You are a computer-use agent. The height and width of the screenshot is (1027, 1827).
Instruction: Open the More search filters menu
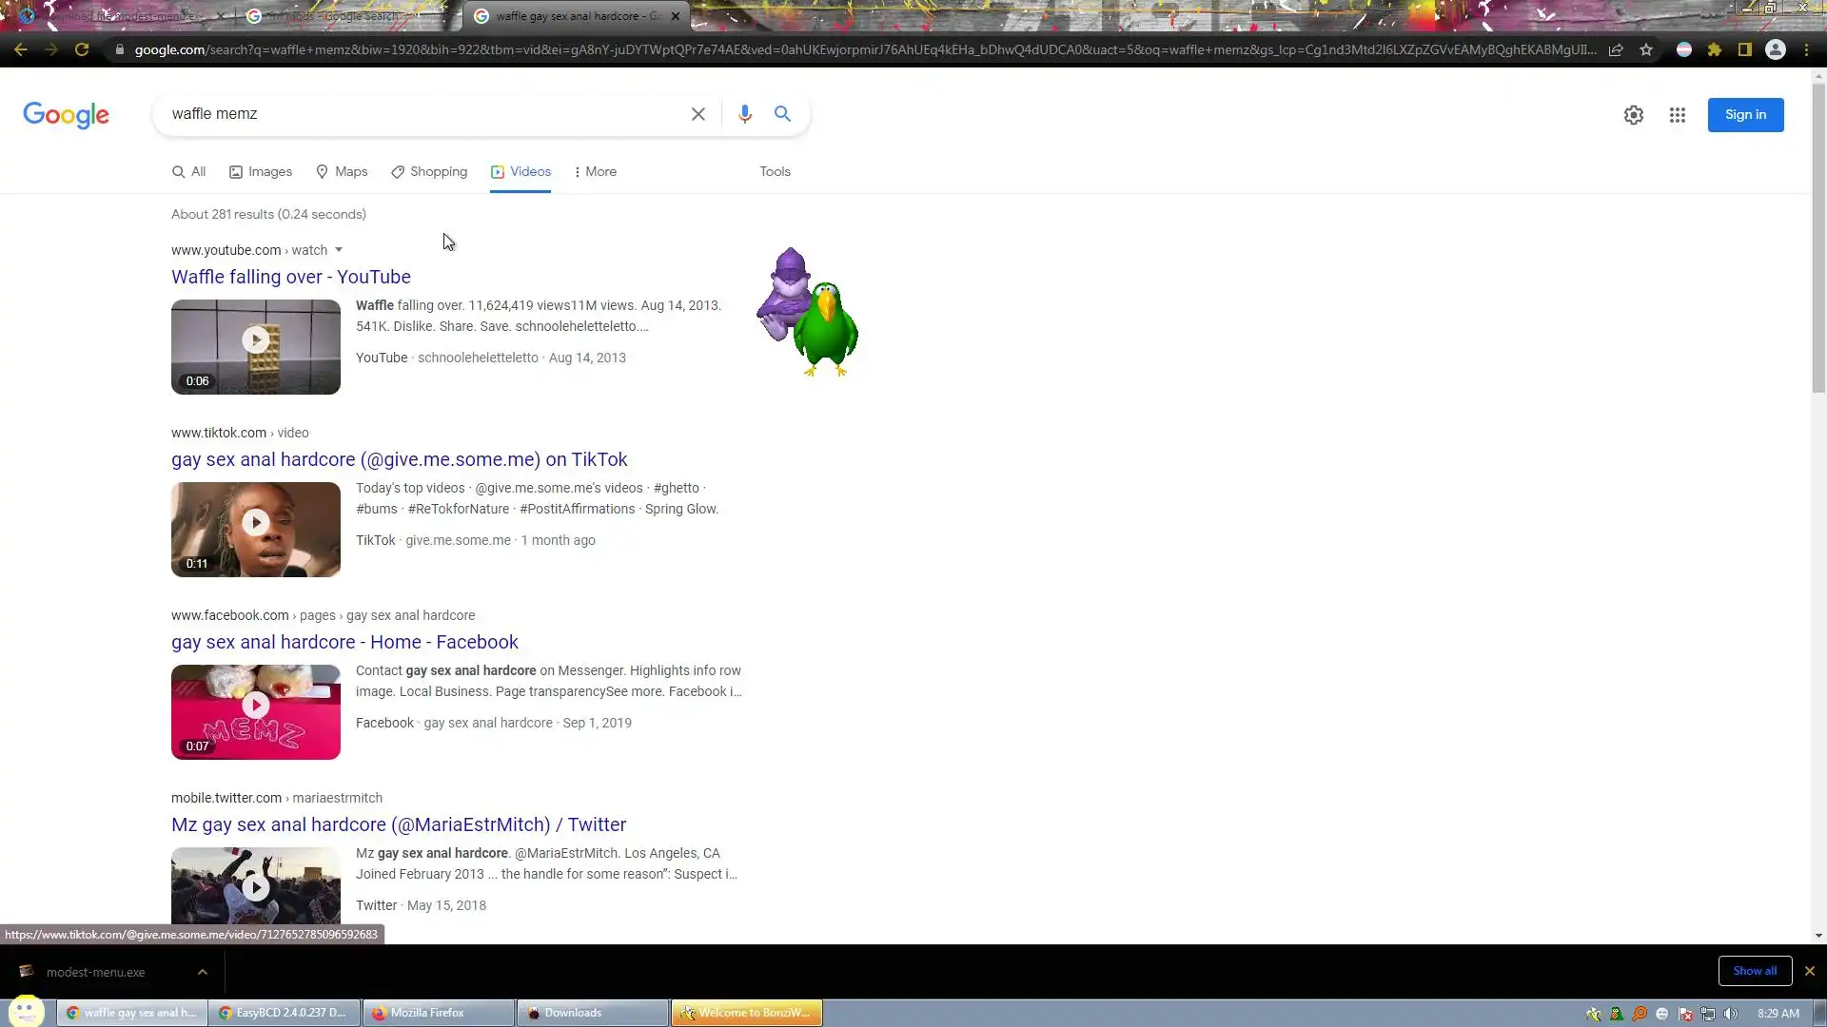(595, 172)
